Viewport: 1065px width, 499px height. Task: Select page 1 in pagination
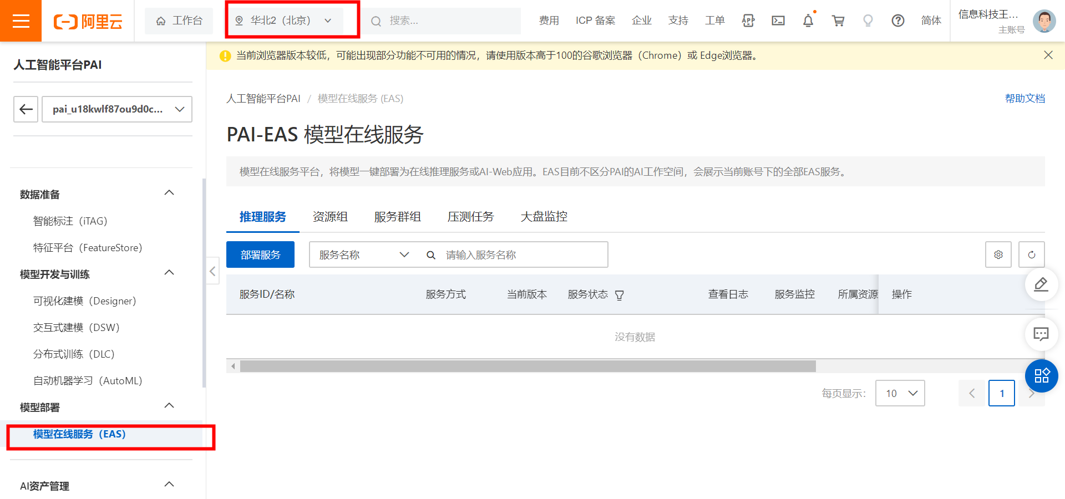(x=1002, y=393)
